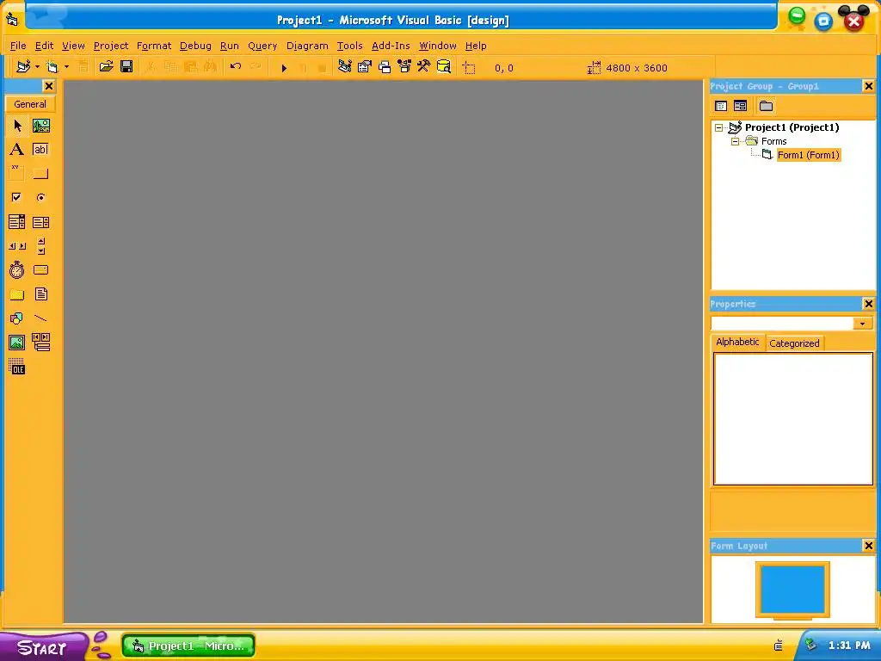
Task: Select the Image control tool
Action: point(17,343)
